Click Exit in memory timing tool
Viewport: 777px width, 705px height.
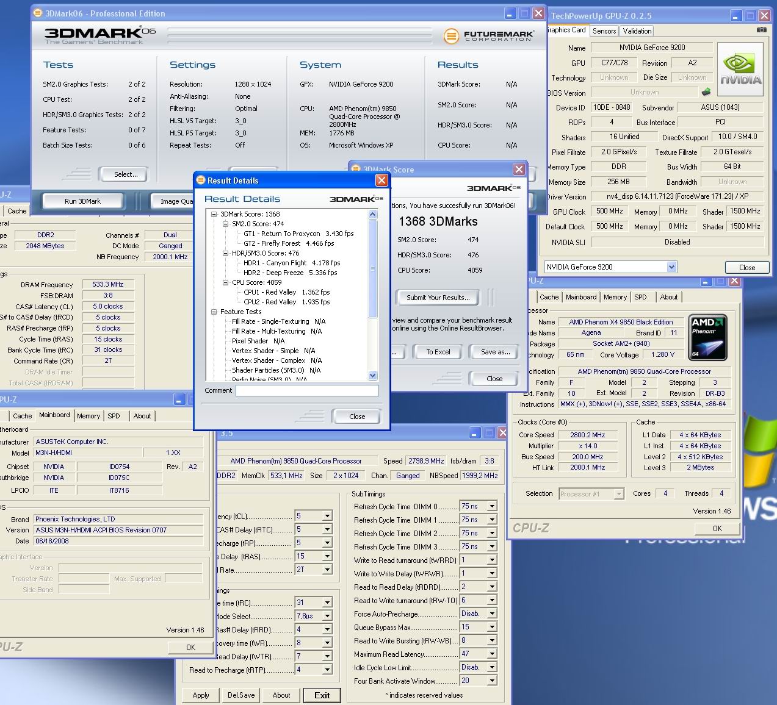322,695
